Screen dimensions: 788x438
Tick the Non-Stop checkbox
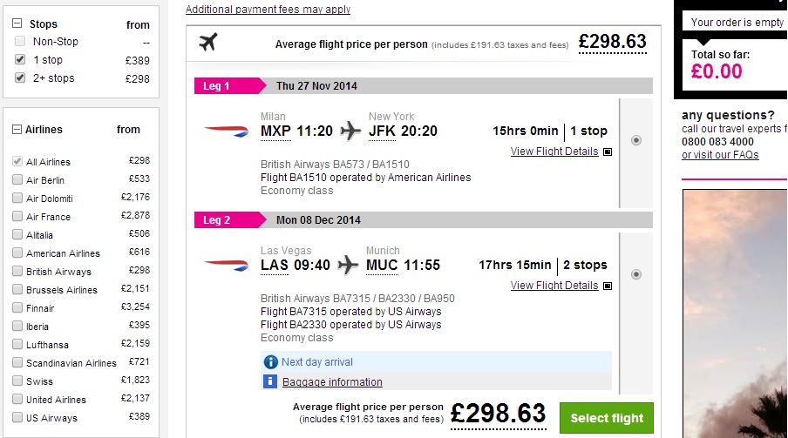tap(20, 41)
